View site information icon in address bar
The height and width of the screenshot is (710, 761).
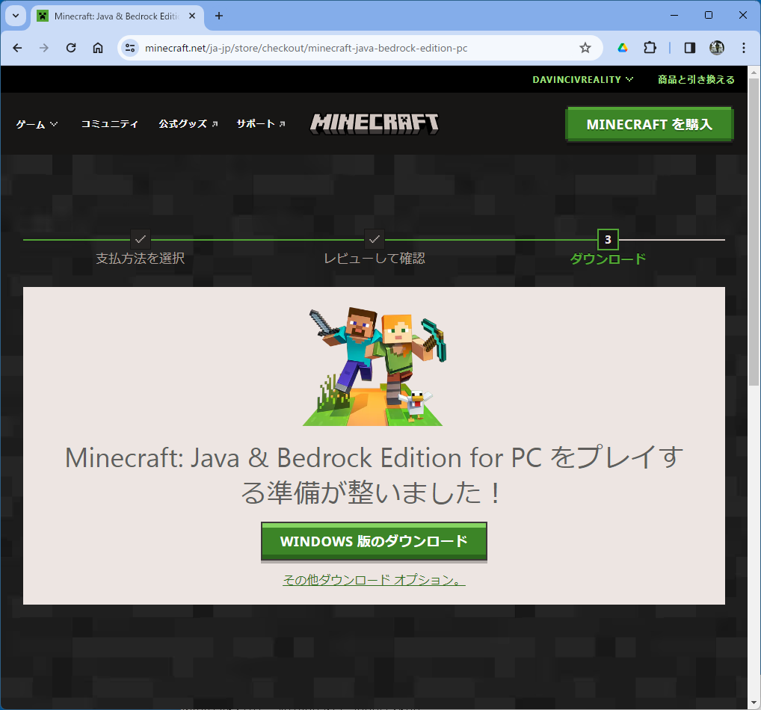pyautogui.click(x=130, y=48)
